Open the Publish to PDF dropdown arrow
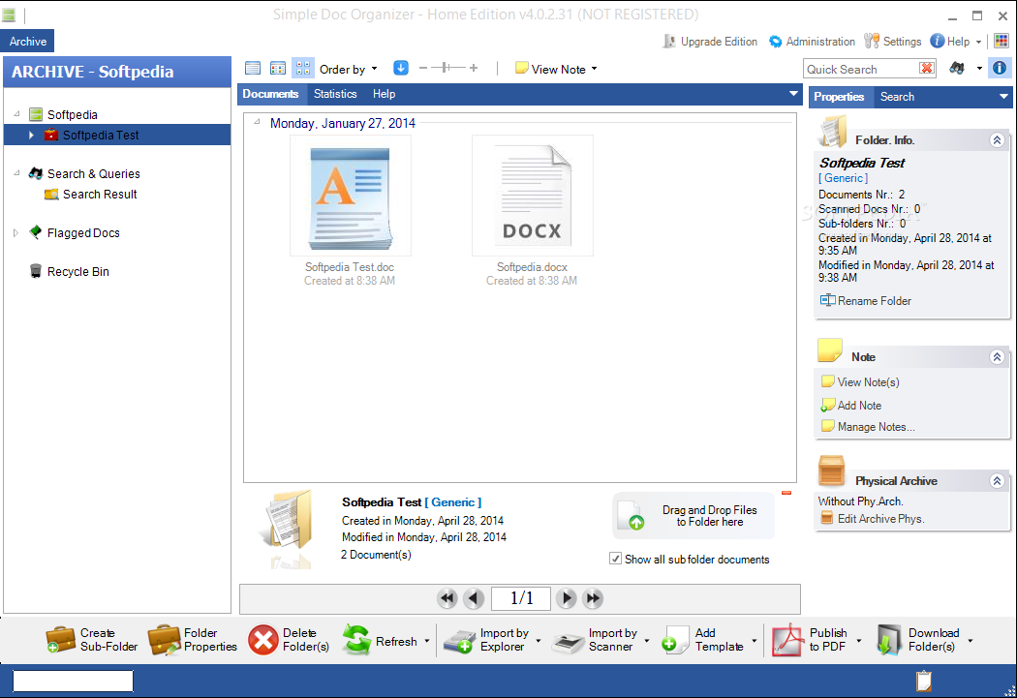Image resolution: width=1017 pixels, height=698 pixels. (859, 641)
